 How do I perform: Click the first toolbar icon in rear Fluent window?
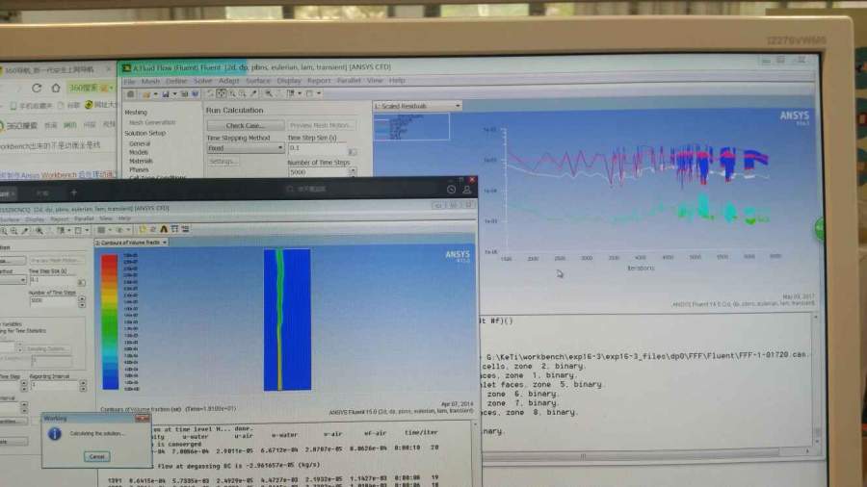[130, 94]
